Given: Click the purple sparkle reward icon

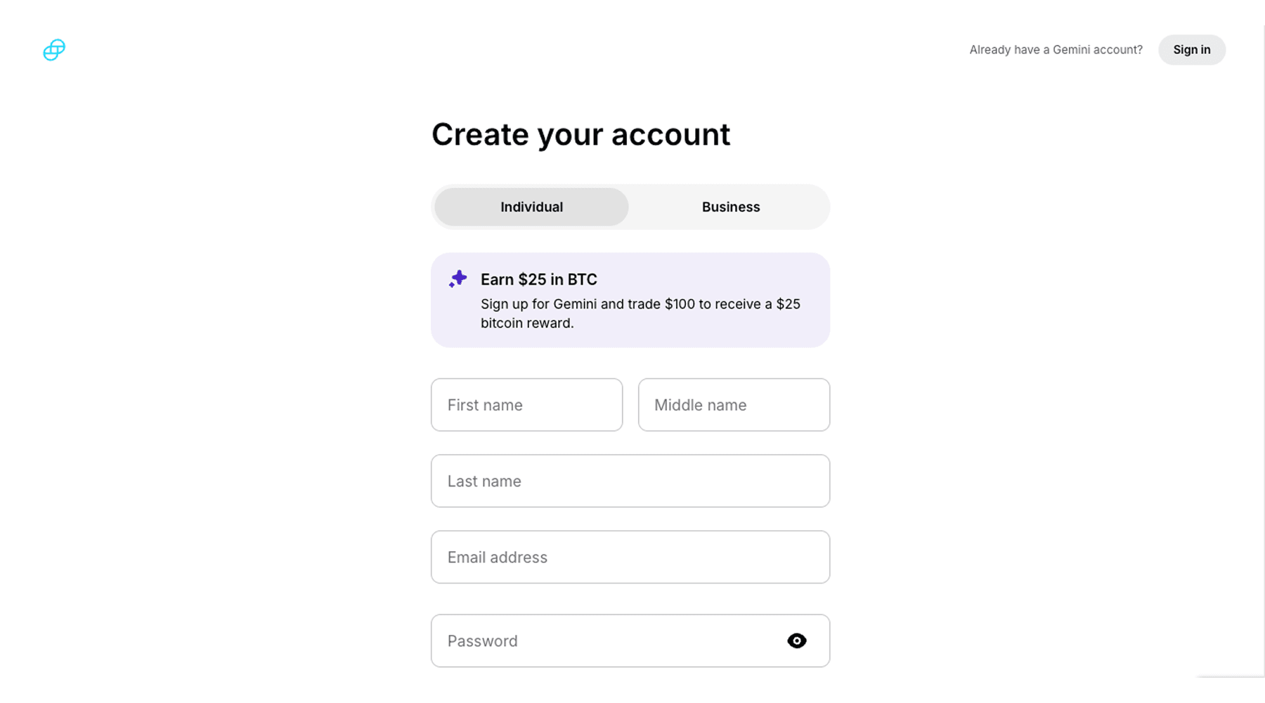Looking at the screenshot, I should click(x=458, y=279).
